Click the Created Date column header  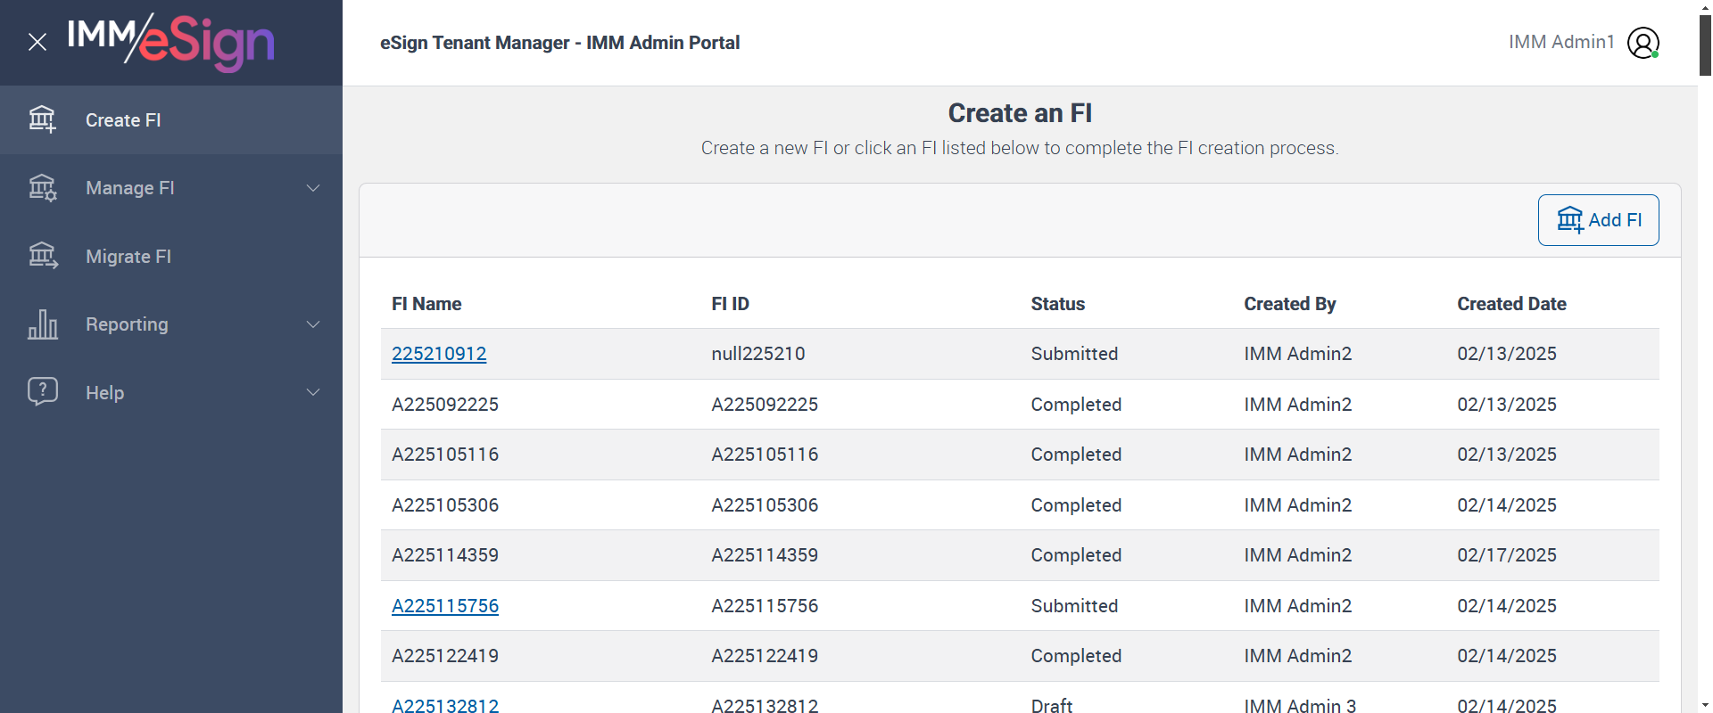point(1511,304)
